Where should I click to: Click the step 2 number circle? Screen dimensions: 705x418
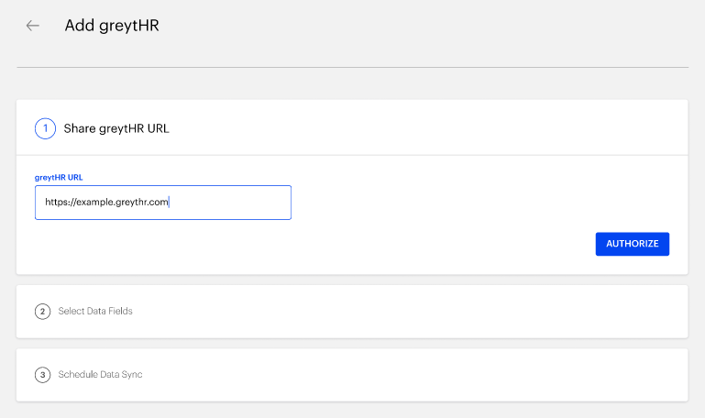click(x=43, y=311)
